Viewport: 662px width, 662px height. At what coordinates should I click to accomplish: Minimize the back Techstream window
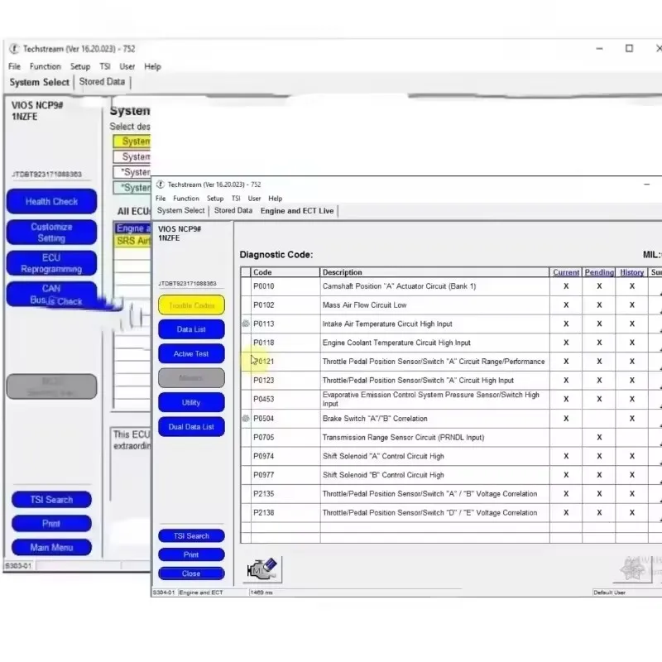pos(599,49)
